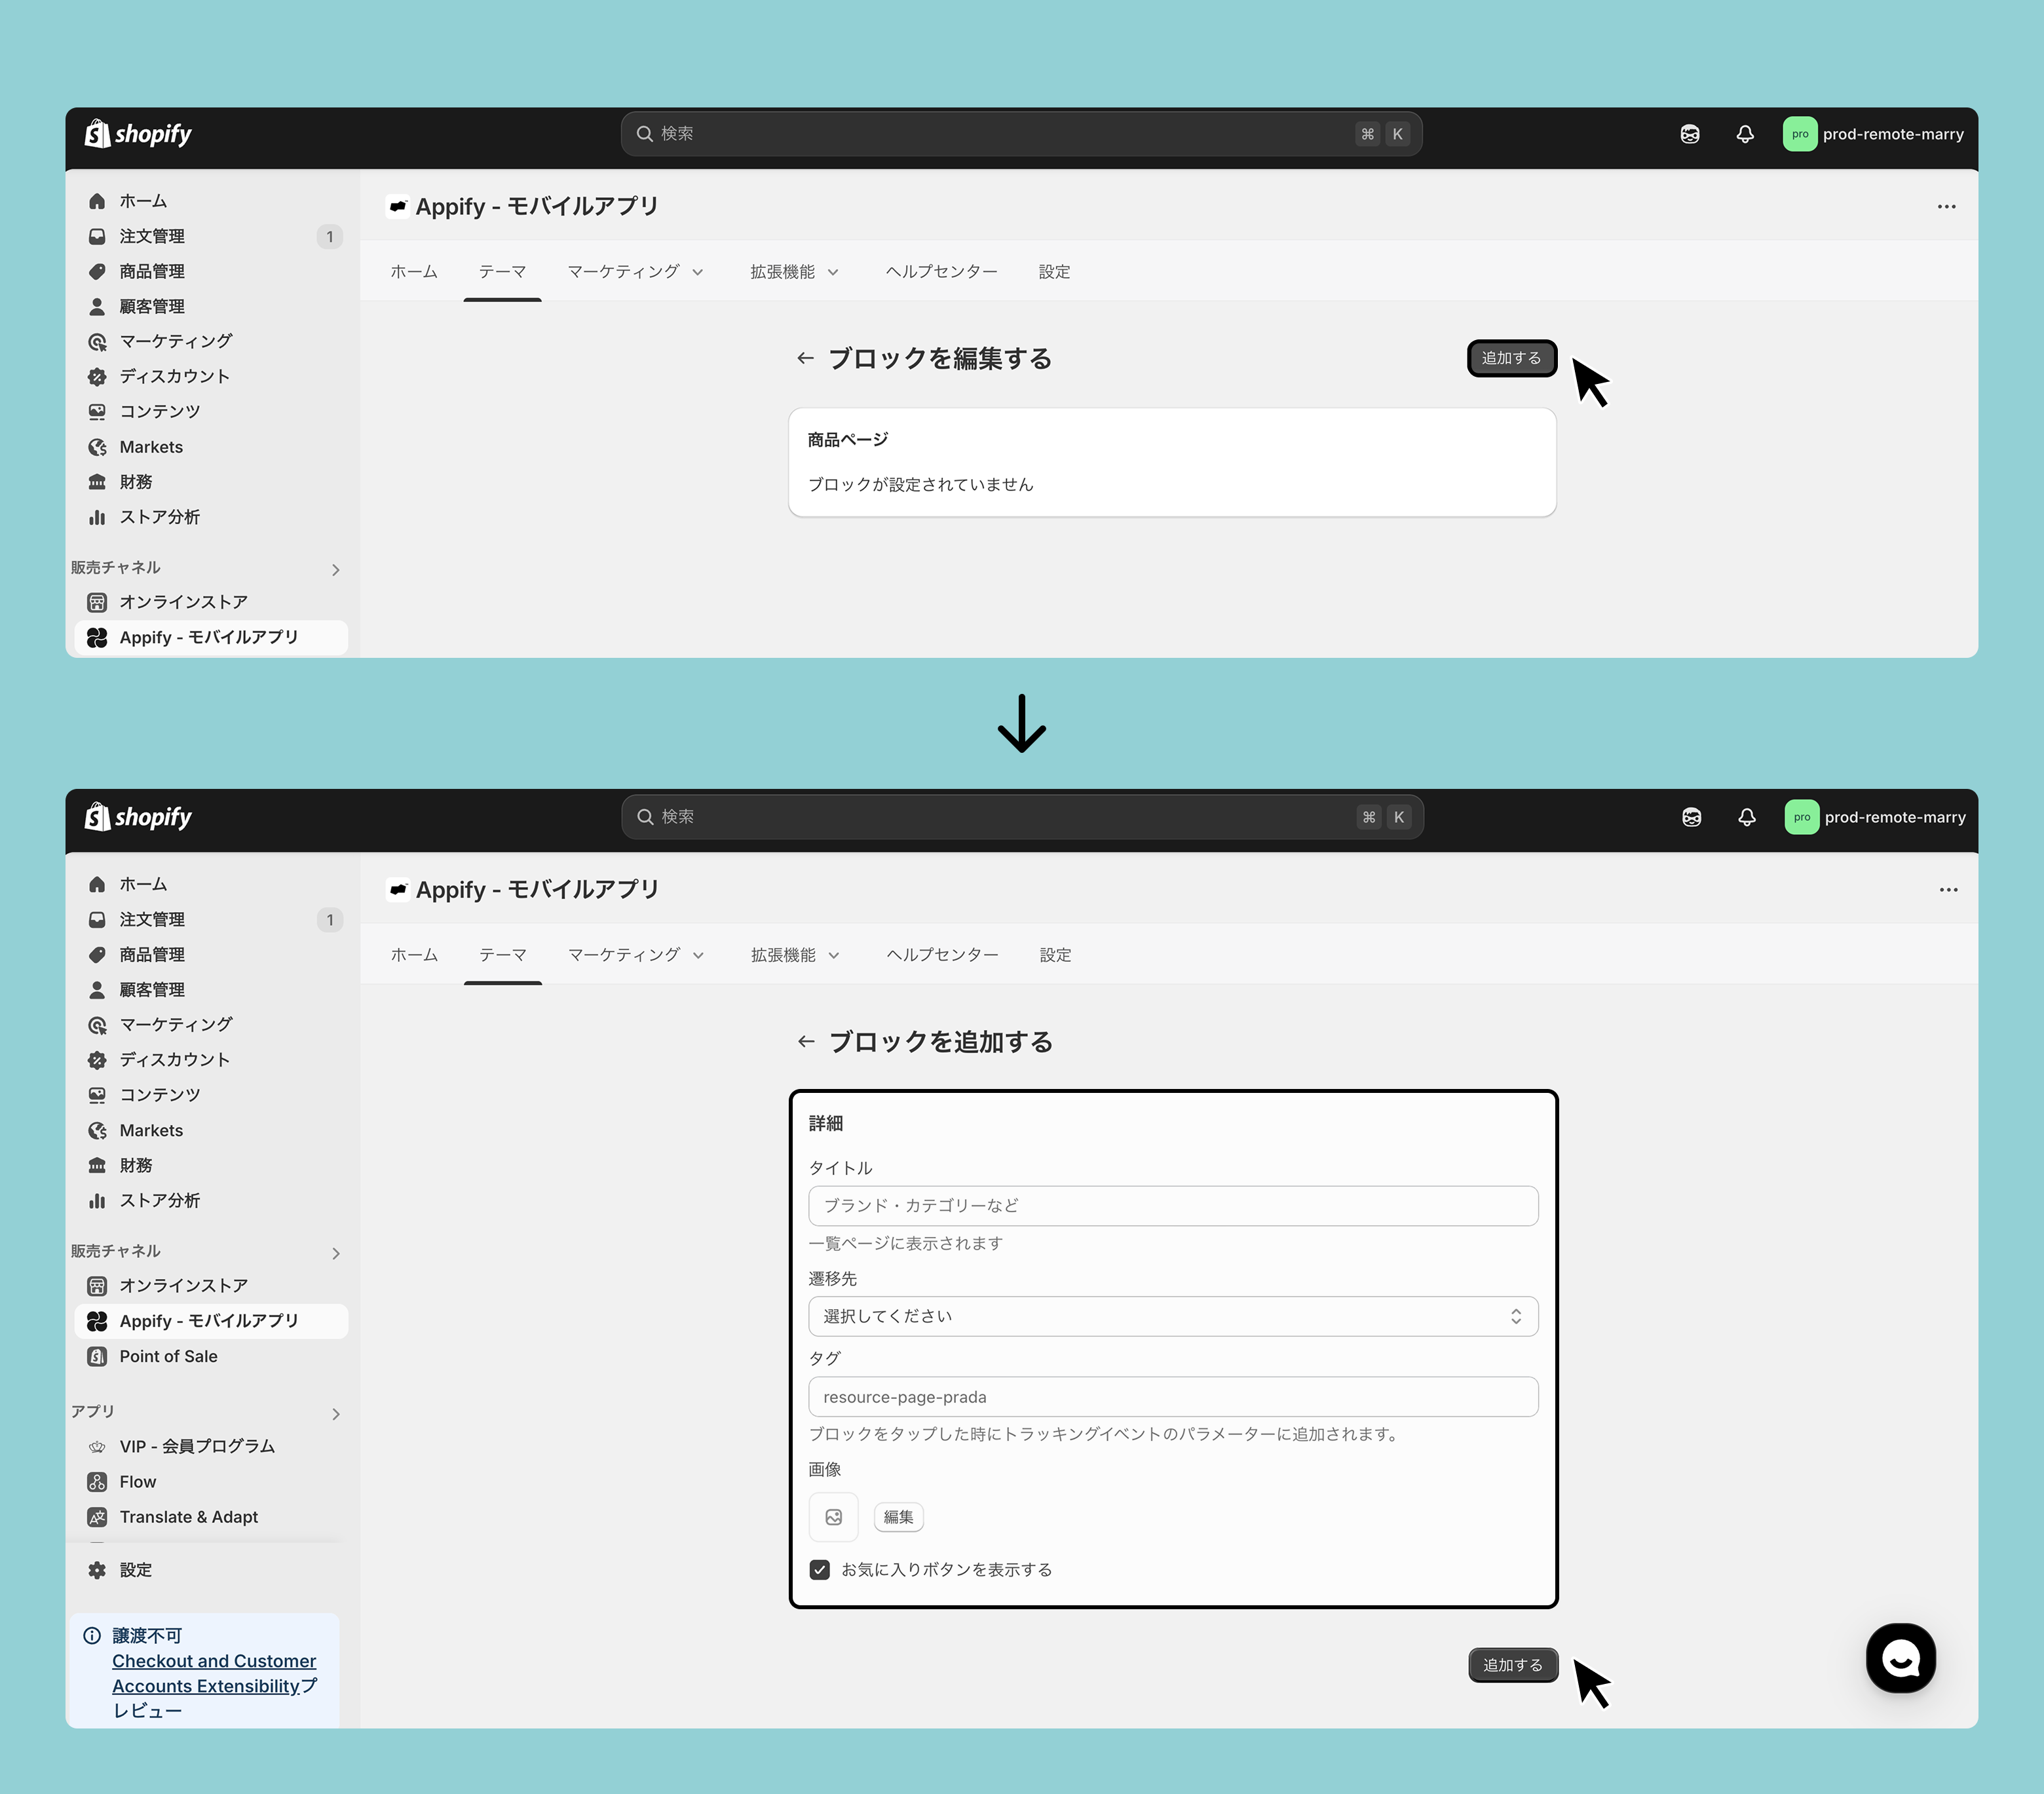Expand 拡張機能 dropdown in upper tab bar

coord(794,272)
